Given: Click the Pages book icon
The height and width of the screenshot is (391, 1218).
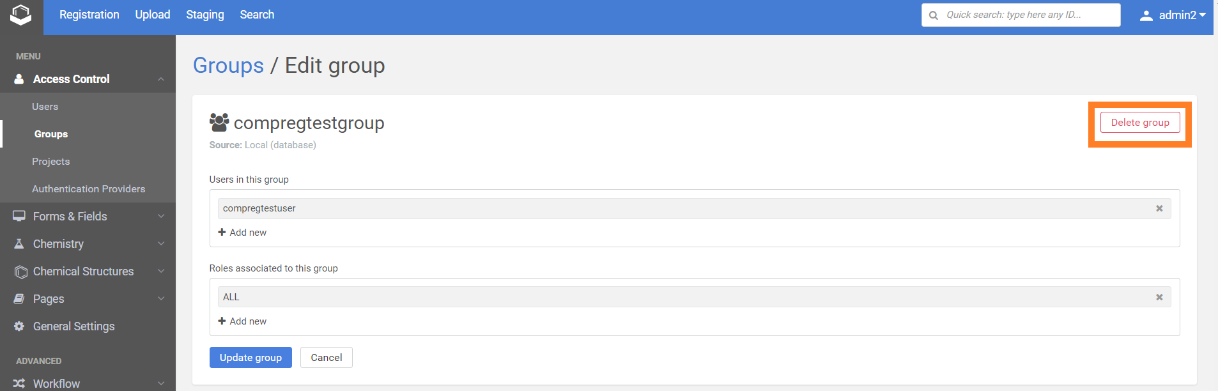Looking at the screenshot, I should tap(19, 299).
